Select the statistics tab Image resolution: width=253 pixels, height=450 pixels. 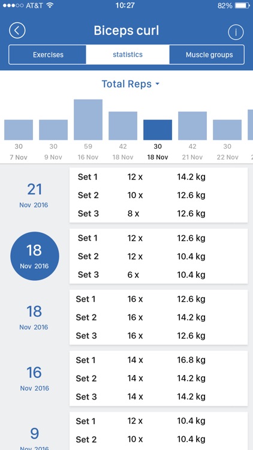point(128,55)
